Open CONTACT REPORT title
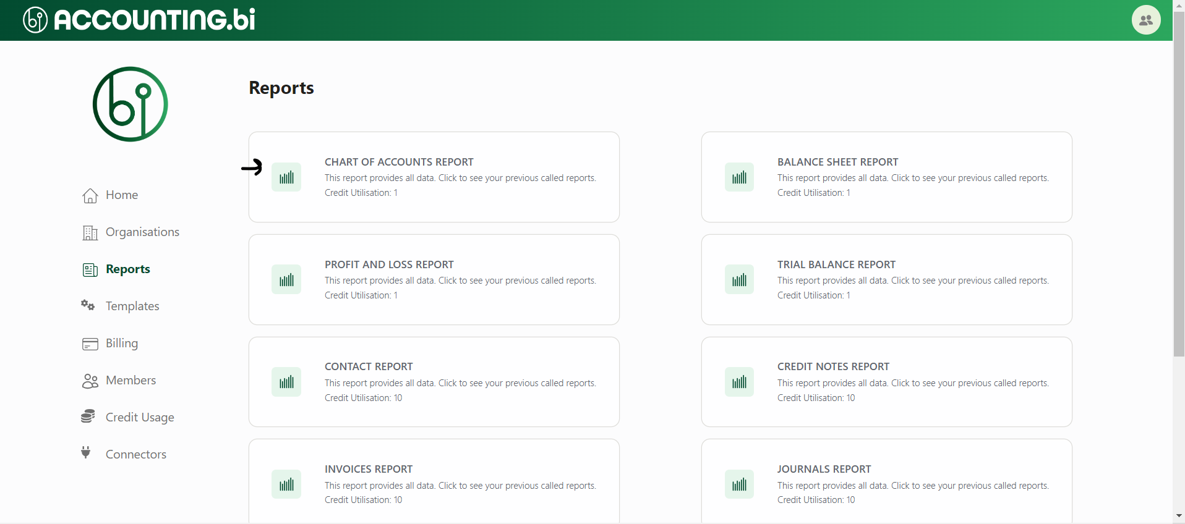The image size is (1185, 524). (x=369, y=366)
